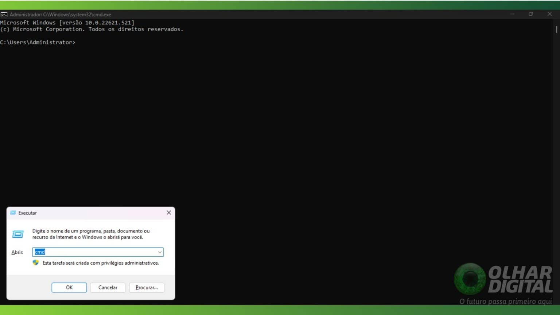The image size is (560, 315).
Task: Click the Administrador cmd.exe title bar text
Action: tap(59, 14)
